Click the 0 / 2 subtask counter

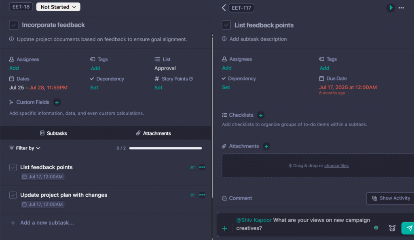click(x=121, y=148)
